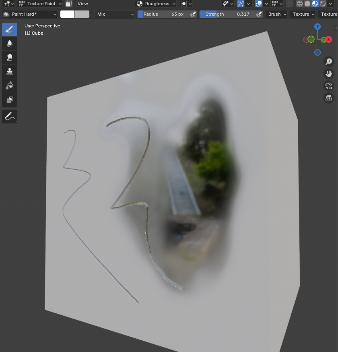Expand the Paint Hard brush selector
Image resolution: width=338 pixels, height=352 pixels.
tap(30, 14)
